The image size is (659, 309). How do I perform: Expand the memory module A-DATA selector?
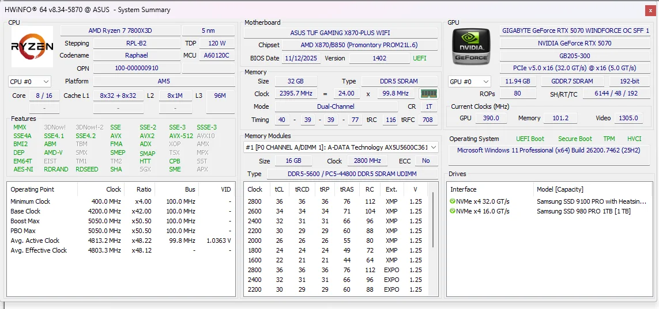(341, 147)
